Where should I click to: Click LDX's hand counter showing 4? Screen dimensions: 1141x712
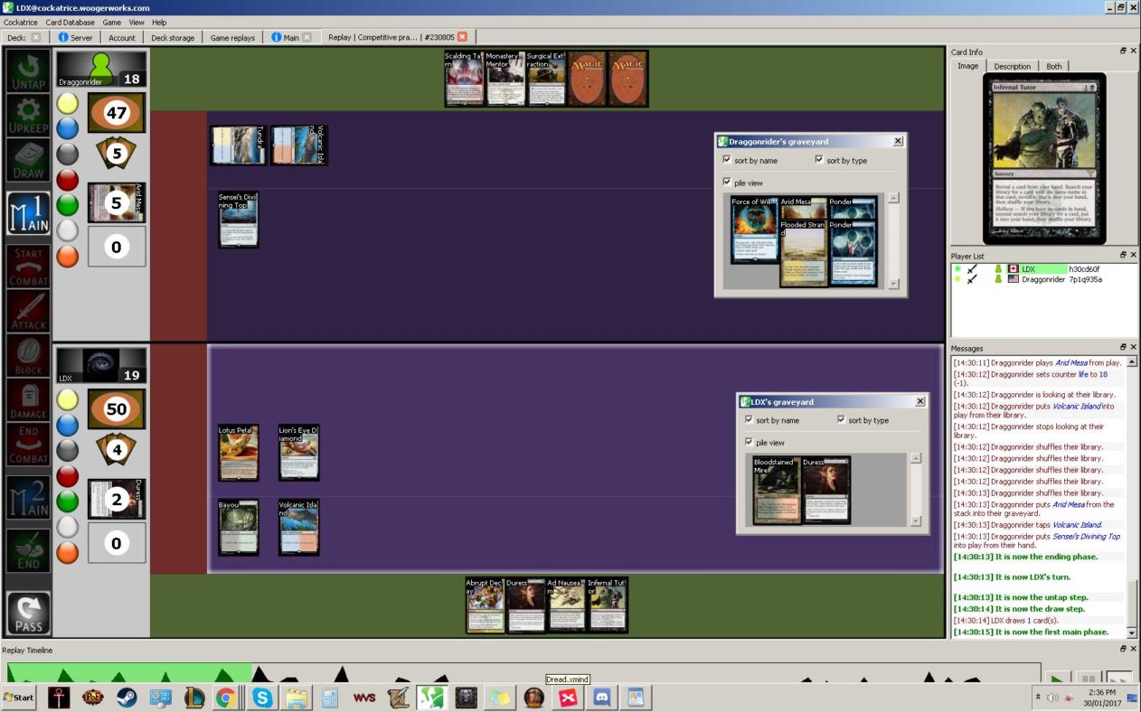tap(117, 449)
